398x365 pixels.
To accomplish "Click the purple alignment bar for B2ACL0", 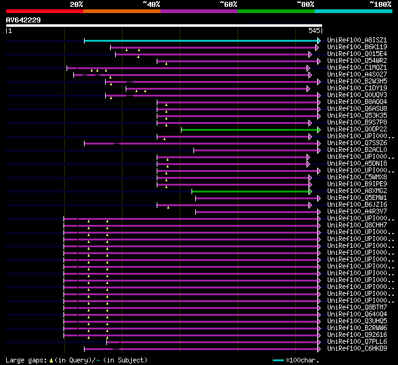I will pos(256,151).
